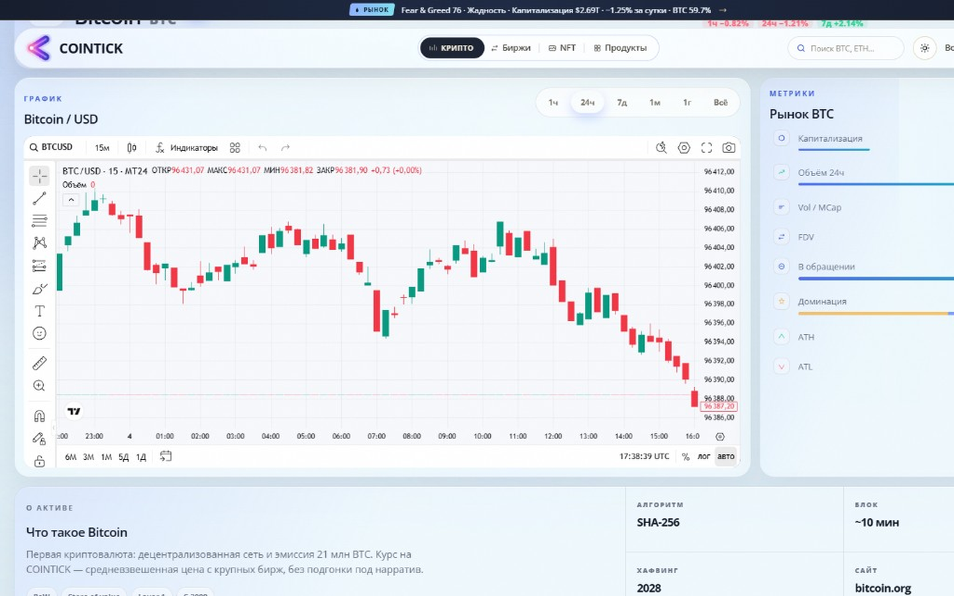
Task: Open the indicator templates grid icon
Action: pyautogui.click(x=235, y=148)
